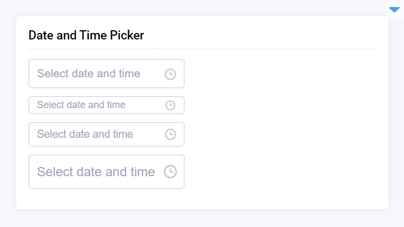Focus the third 'Select date and time' field

(97, 134)
